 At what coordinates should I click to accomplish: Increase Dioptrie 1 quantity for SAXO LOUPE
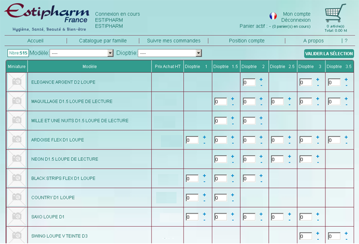(x=204, y=213)
